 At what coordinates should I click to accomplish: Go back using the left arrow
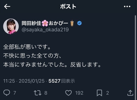click(7, 6)
